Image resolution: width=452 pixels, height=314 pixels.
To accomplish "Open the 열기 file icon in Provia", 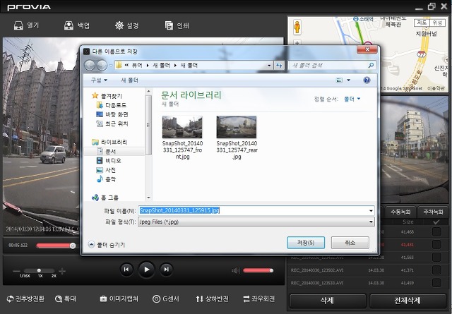I will (x=18, y=25).
